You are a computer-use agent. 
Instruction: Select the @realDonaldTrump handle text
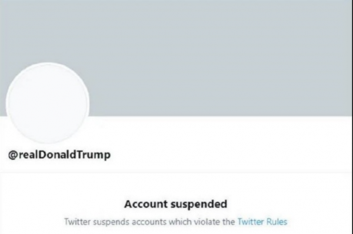(x=59, y=155)
